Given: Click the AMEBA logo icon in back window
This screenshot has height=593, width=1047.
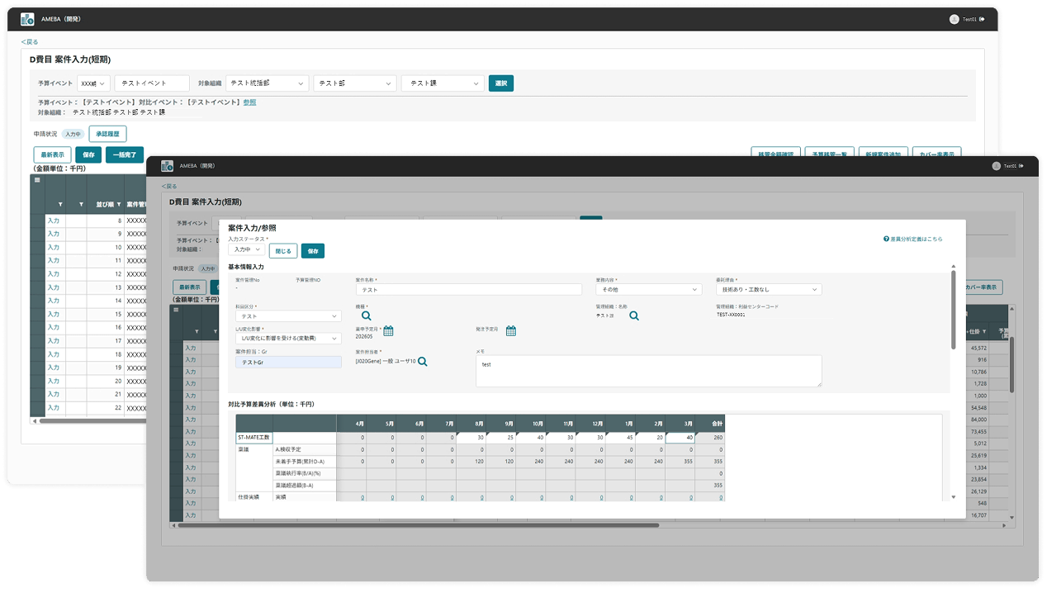Looking at the screenshot, I should [x=27, y=19].
